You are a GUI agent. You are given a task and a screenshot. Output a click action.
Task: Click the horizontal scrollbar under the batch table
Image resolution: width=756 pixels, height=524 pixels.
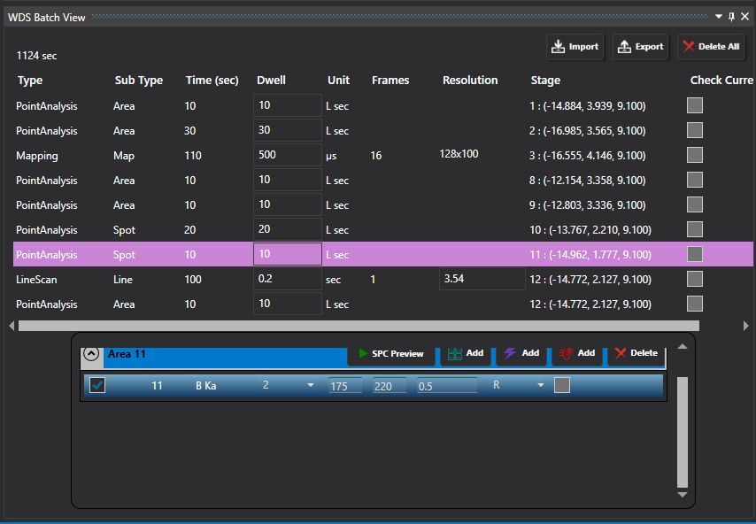click(x=354, y=326)
